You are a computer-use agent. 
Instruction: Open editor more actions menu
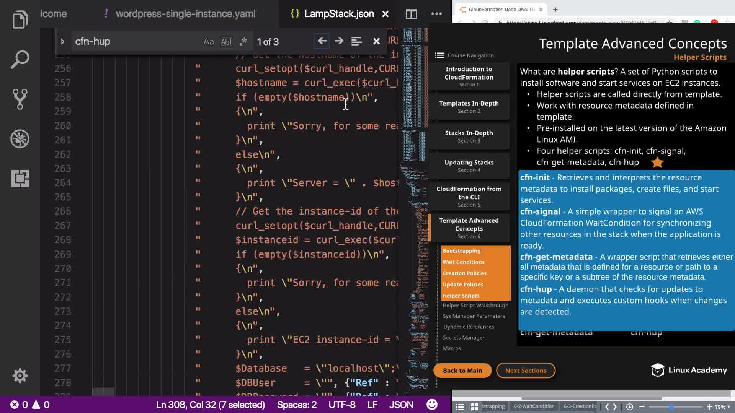click(436, 14)
